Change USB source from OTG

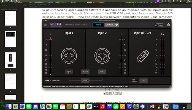[x=144, y=81]
